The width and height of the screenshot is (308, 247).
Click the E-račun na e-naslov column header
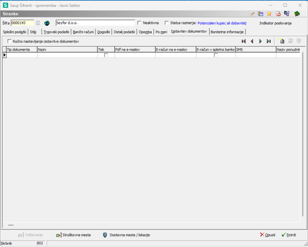[175, 49]
